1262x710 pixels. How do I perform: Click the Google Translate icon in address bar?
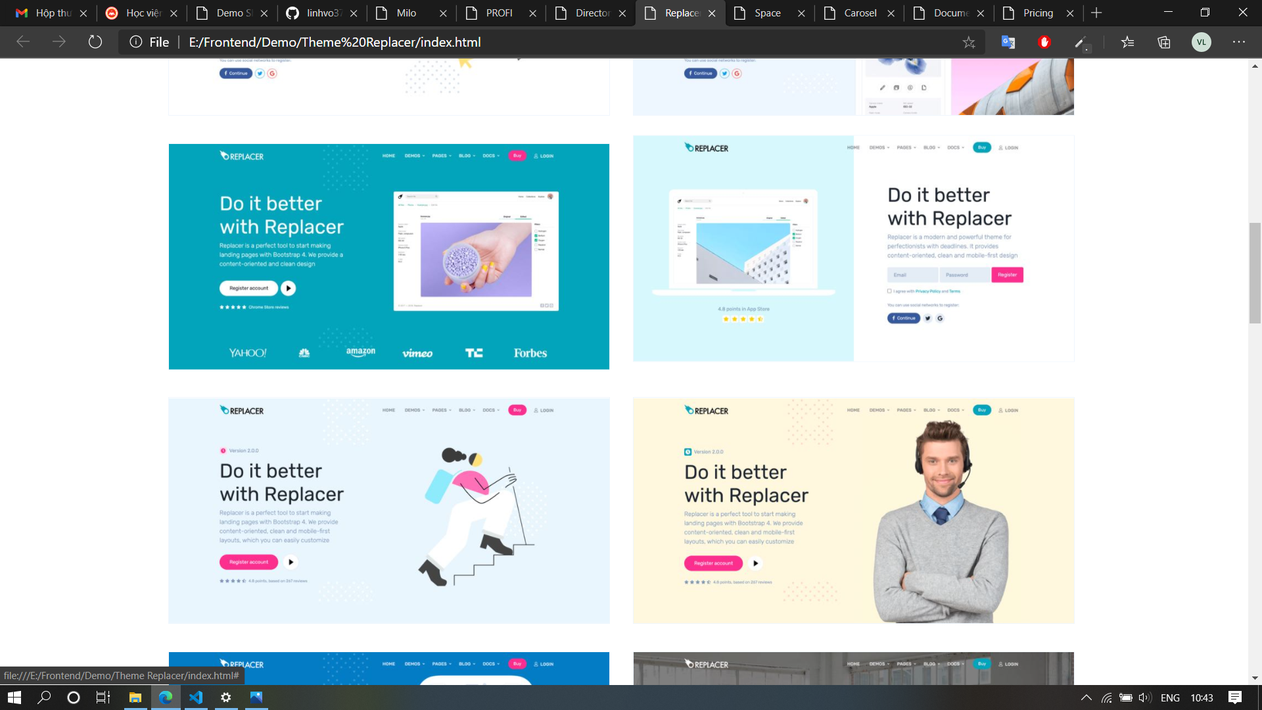point(1008,41)
